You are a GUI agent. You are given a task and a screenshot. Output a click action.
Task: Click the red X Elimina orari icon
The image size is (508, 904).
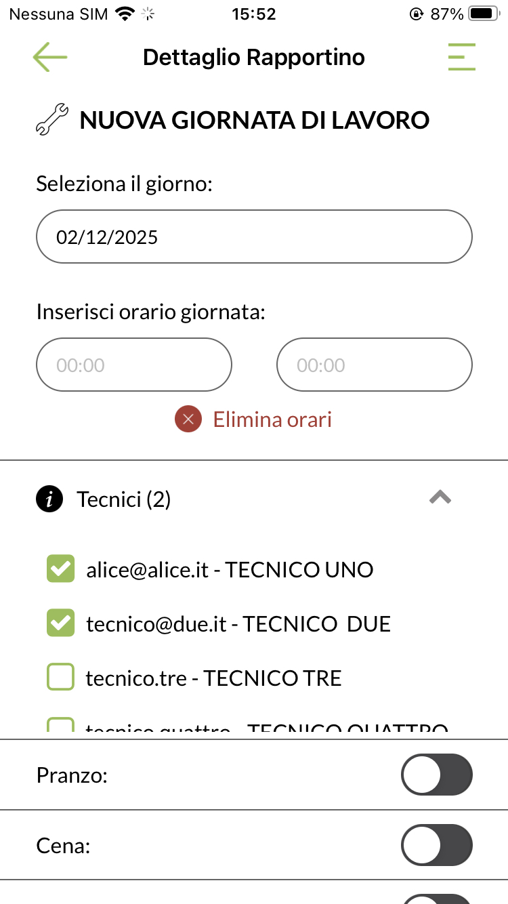tap(188, 419)
